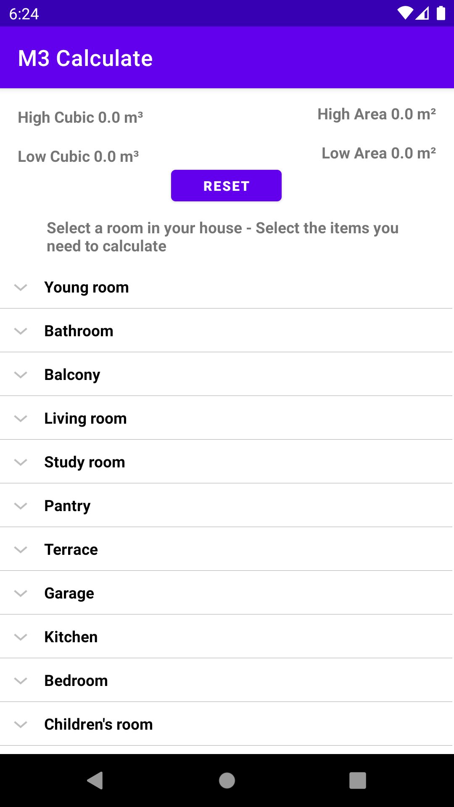Select the Garage room label
Viewport: 454px width, 807px height.
pos(69,593)
